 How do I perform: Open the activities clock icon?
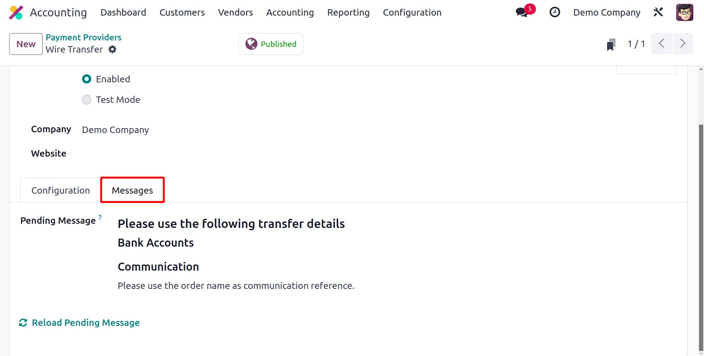[x=554, y=13]
